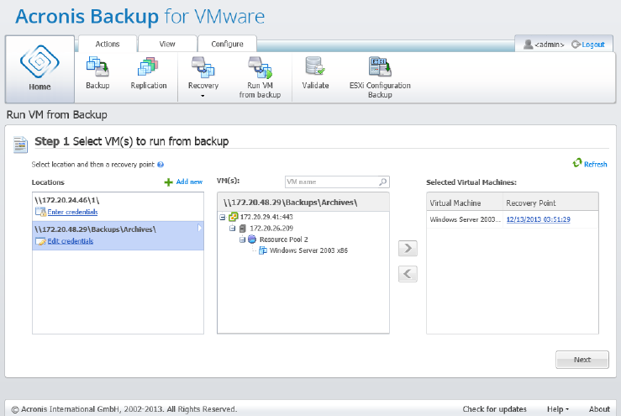The width and height of the screenshot is (621, 416).
Task: Log out using the Logout link
Action: 593,45
